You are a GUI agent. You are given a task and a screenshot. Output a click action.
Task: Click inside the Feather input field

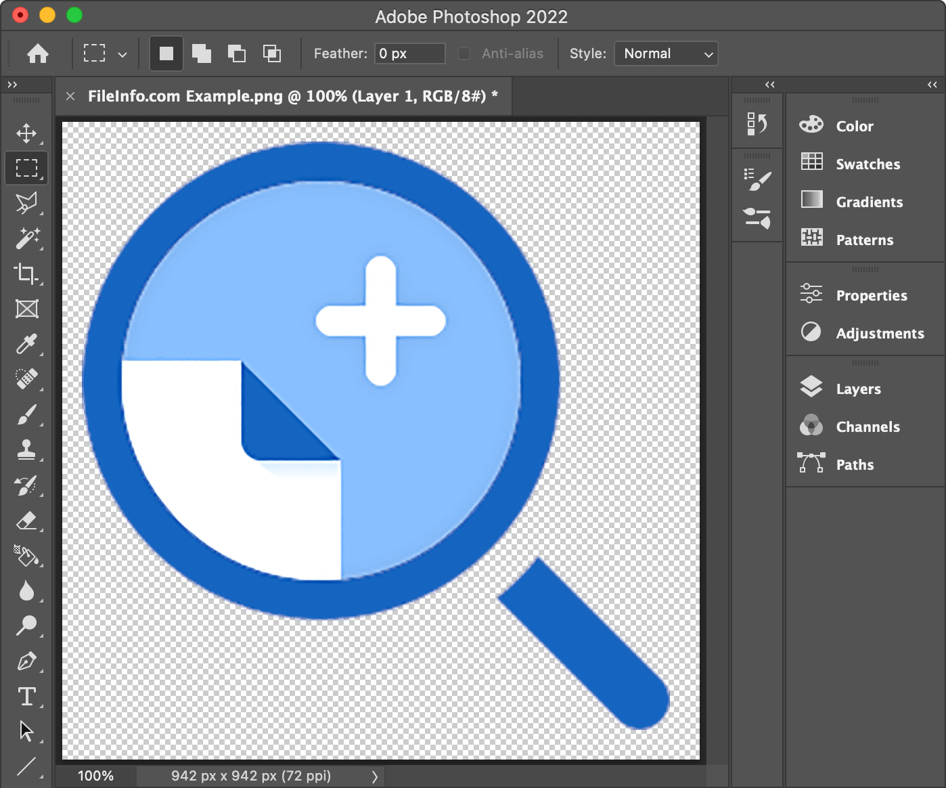[409, 53]
